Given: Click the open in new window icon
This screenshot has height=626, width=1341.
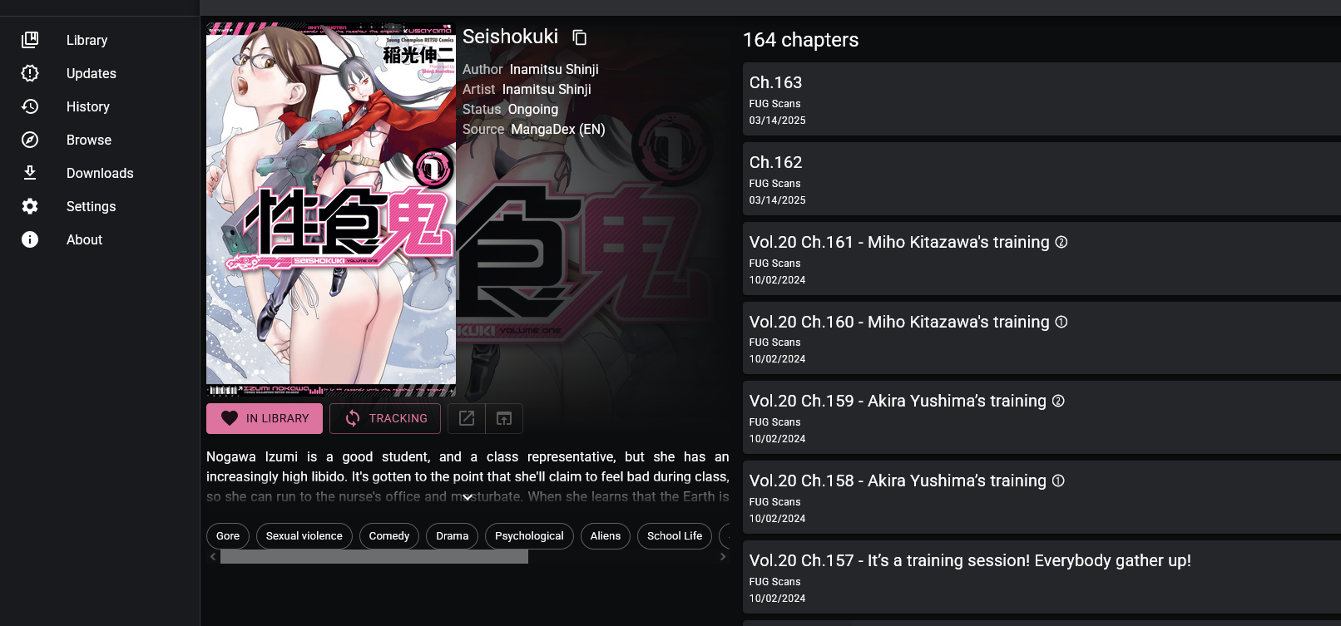Looking at the screenshot, I should (x=504, y=418).
